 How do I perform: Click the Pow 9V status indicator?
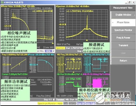81,103
